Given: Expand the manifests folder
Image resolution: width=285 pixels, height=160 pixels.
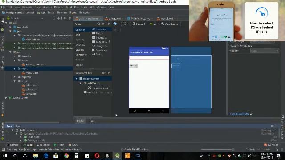Looking at the screenshot, I should [x=10, y=27].
